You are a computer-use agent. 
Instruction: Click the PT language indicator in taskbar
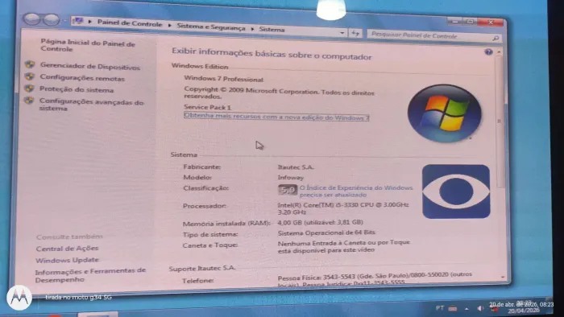pos(440,308)
